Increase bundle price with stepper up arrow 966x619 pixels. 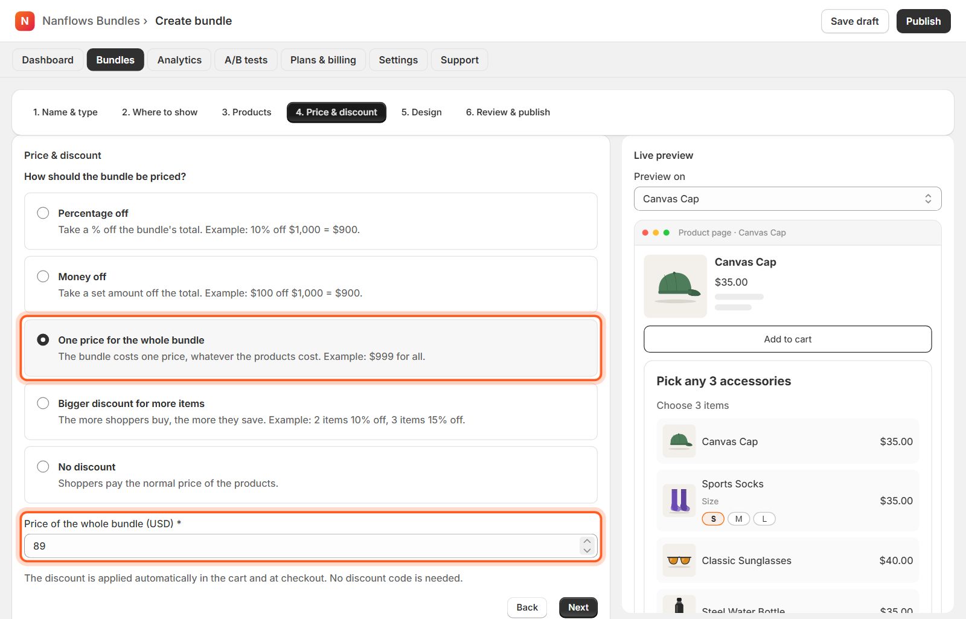pos(587,541)
